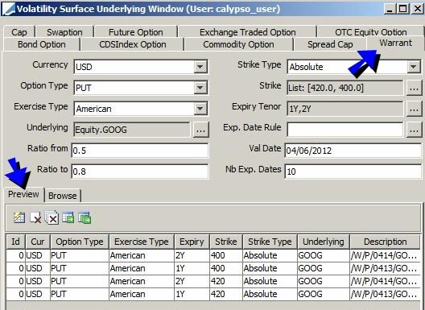Viewport: 425px width, 310px height.
Task: Click the generate underlyings table icon with lightning bolt
Action: (x=19, y=217)
